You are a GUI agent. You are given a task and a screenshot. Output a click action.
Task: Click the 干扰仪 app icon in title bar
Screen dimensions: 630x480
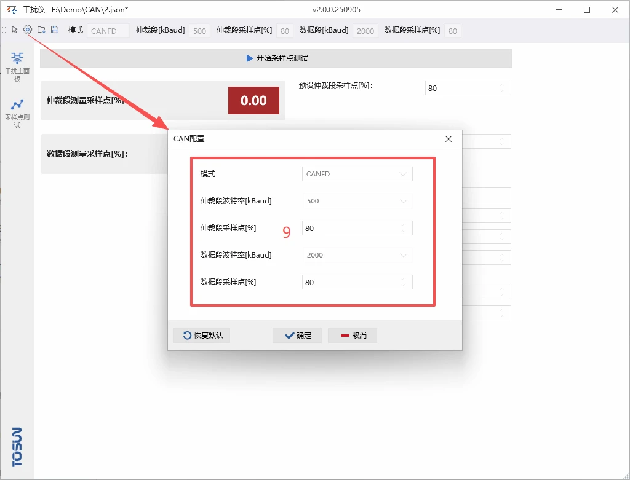(x=10, y=9)
